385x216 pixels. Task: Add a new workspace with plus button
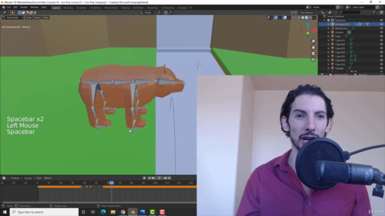pyautogui.click(x=191, y=8)
